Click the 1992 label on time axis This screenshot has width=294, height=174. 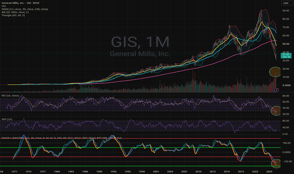(x=114, y=171)
